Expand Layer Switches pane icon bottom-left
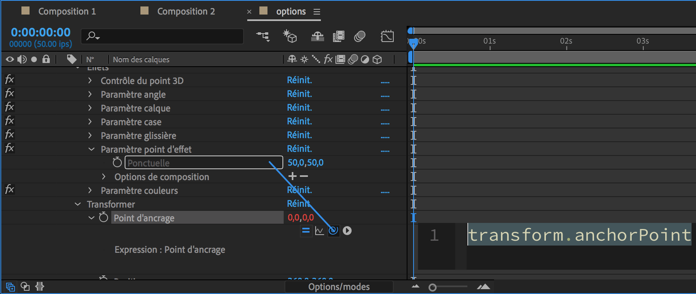The width and height of the screenshot is (696, 294). 11,287
